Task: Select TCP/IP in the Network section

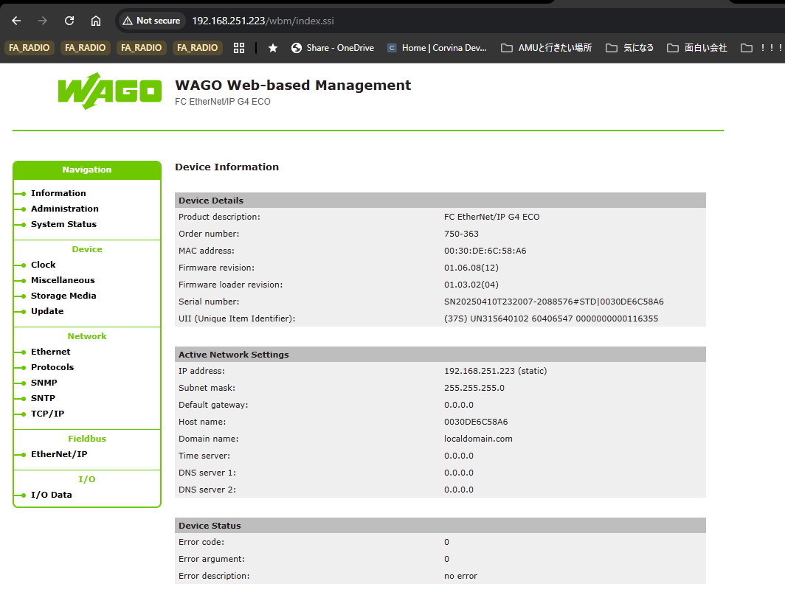Action: coord(47,414)
